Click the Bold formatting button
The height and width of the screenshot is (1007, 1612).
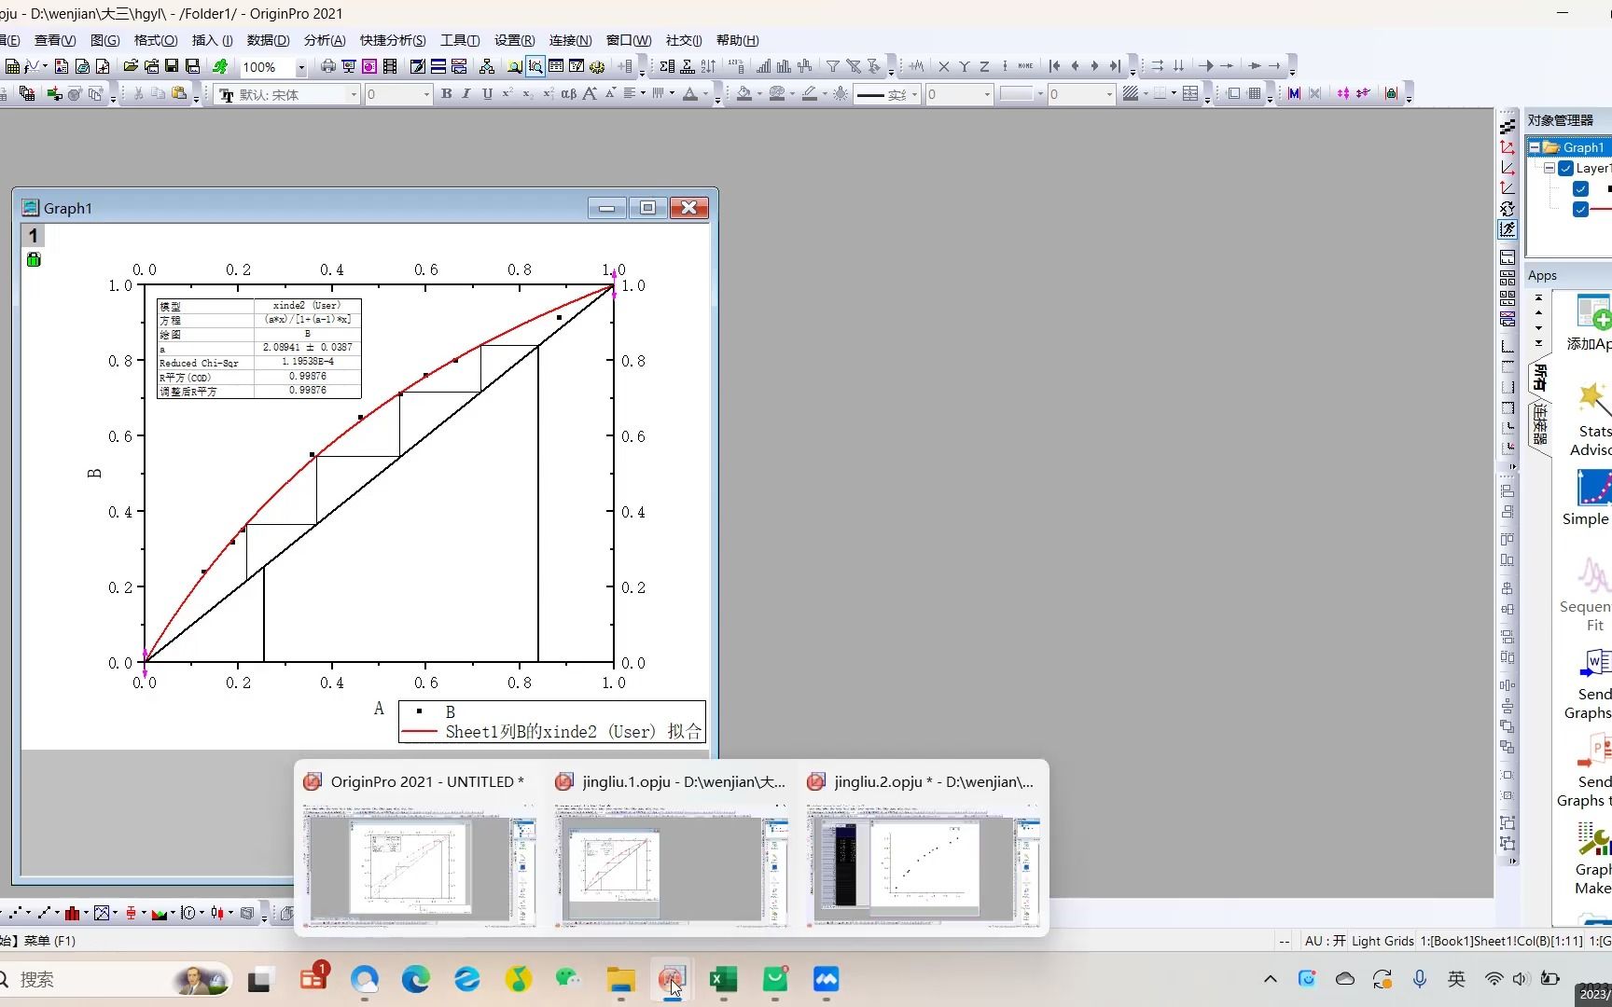(x=446, y=94)
